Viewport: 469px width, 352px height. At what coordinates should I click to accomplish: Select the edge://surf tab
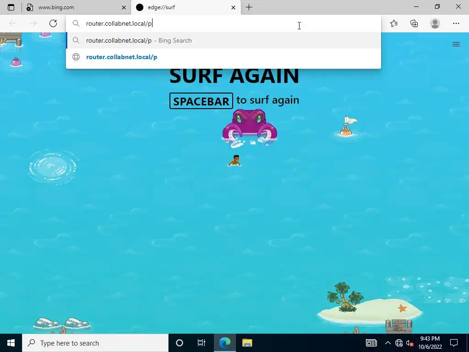185,7
